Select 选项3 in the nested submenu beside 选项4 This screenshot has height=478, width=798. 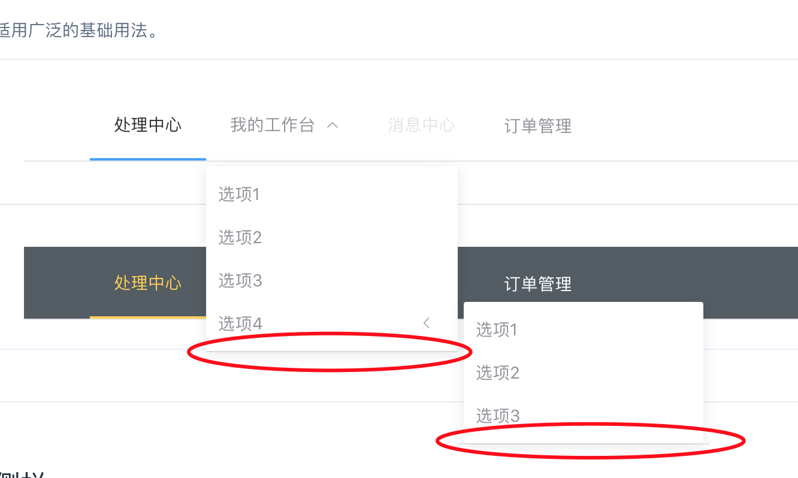tap(584, 416)
